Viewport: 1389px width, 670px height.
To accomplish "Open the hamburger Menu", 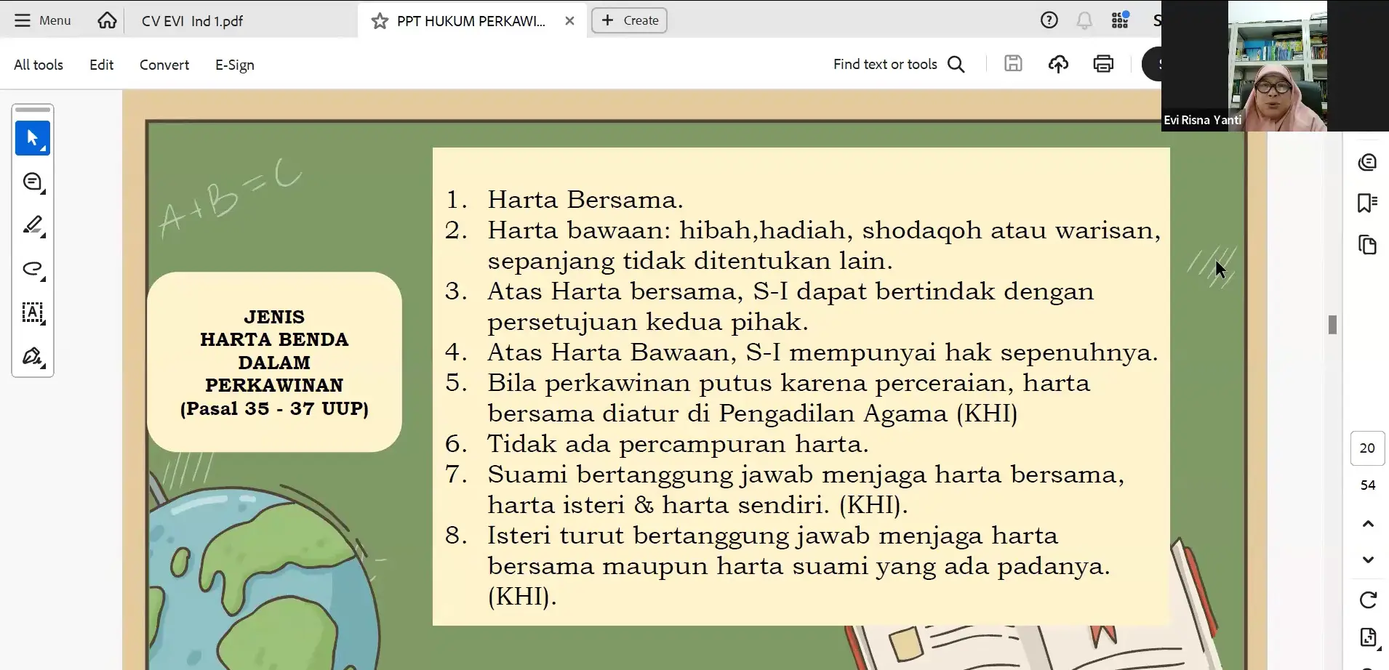I will pyautogui.click(x=43, y=20).
